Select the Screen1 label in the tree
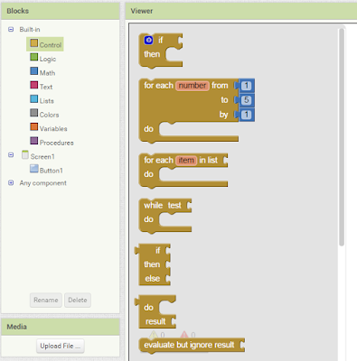 point(42,156)
